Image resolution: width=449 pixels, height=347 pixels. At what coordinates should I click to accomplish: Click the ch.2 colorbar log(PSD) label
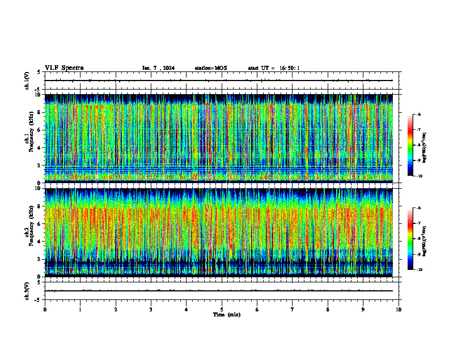coord(425,241)
